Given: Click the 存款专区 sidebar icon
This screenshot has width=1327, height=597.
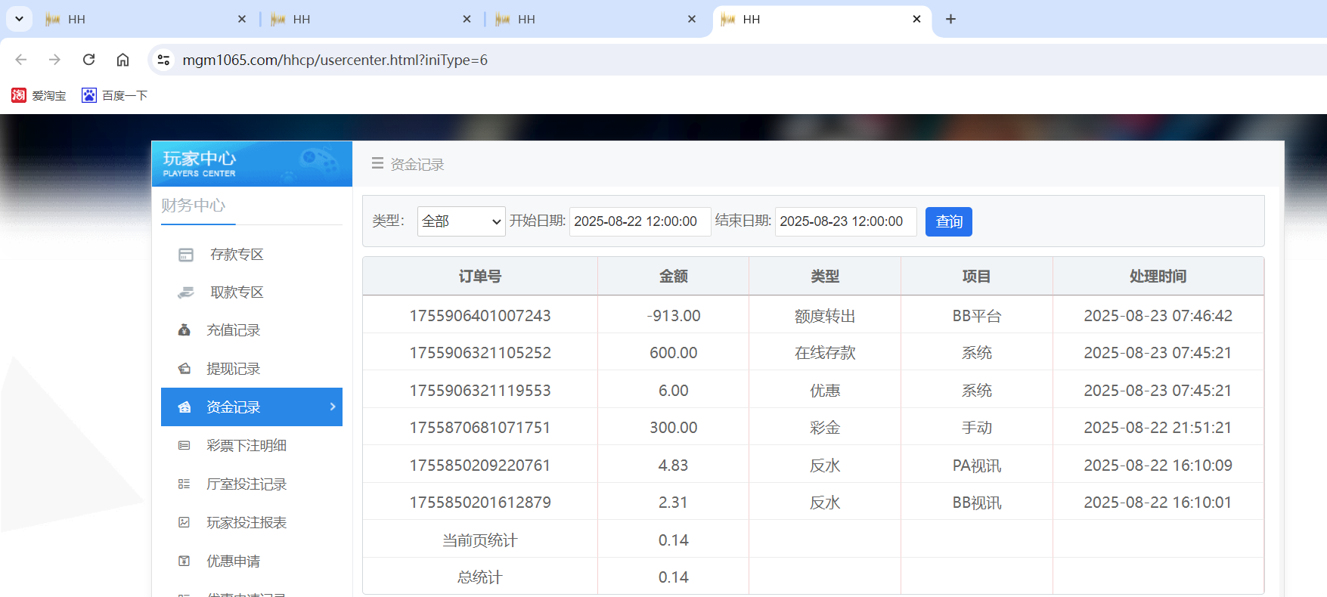Looking at the screenshot, I should pyautogui.click(x=186, y=255).
